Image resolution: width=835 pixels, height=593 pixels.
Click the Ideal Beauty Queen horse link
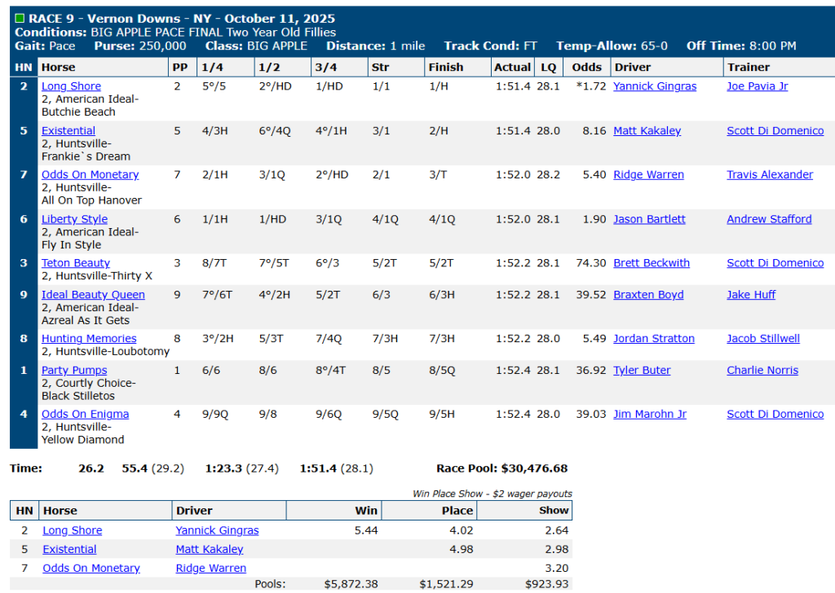point(93,295)
